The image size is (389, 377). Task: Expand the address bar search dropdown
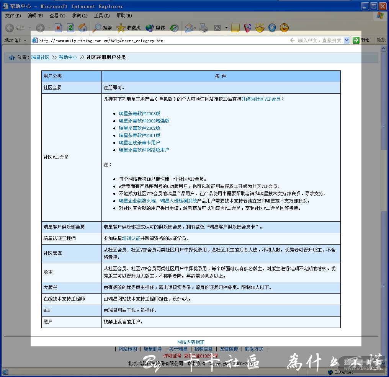click(x=347, y=40)
